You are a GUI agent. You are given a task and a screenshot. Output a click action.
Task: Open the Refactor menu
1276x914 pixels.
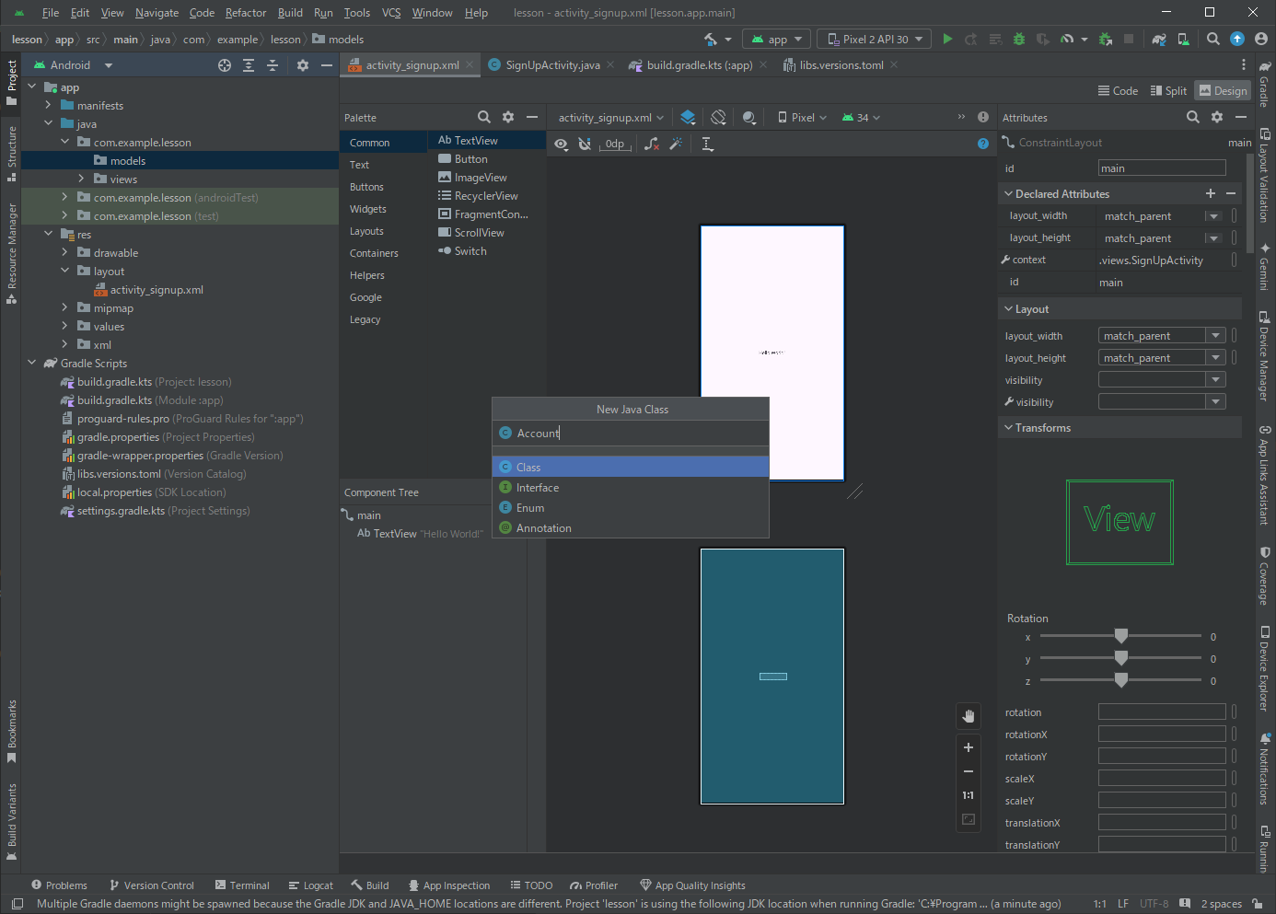[246, 13]
